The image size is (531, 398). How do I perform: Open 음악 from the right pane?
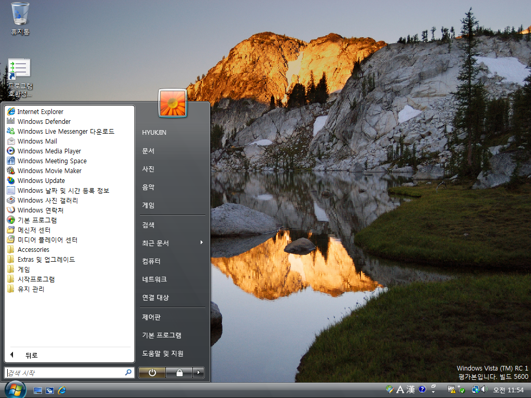click(173, 187)
